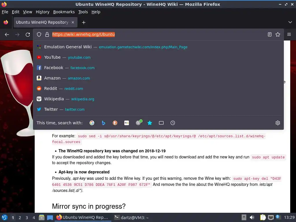Open the file manager taskbar icon
This screenshot has height=222, width=296.
tap(42, 217)
